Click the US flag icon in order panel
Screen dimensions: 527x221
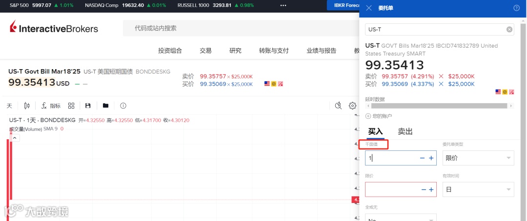(498, 92)
